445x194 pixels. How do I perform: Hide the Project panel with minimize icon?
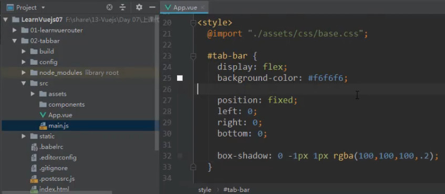pos(152,7)
